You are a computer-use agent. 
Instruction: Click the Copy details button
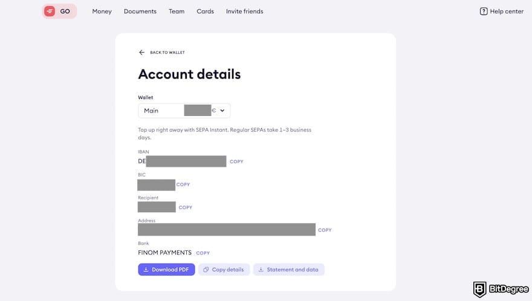(x=224, y=270)
